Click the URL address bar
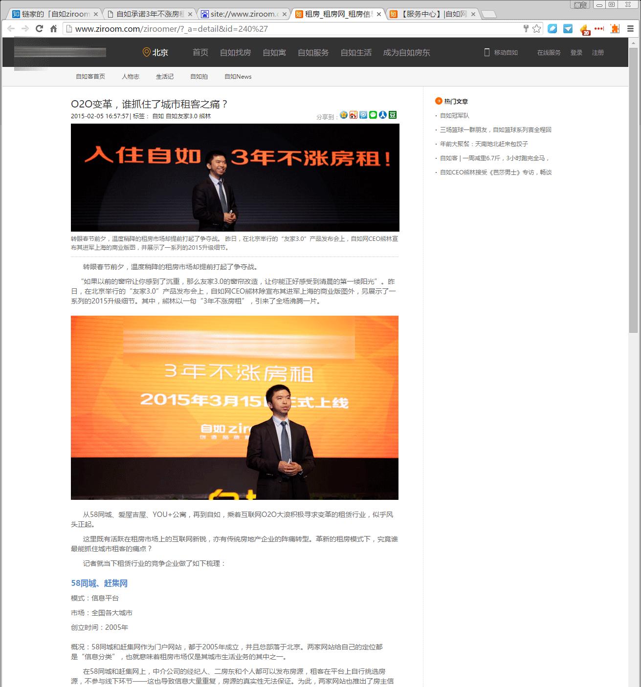 (293, 29)
